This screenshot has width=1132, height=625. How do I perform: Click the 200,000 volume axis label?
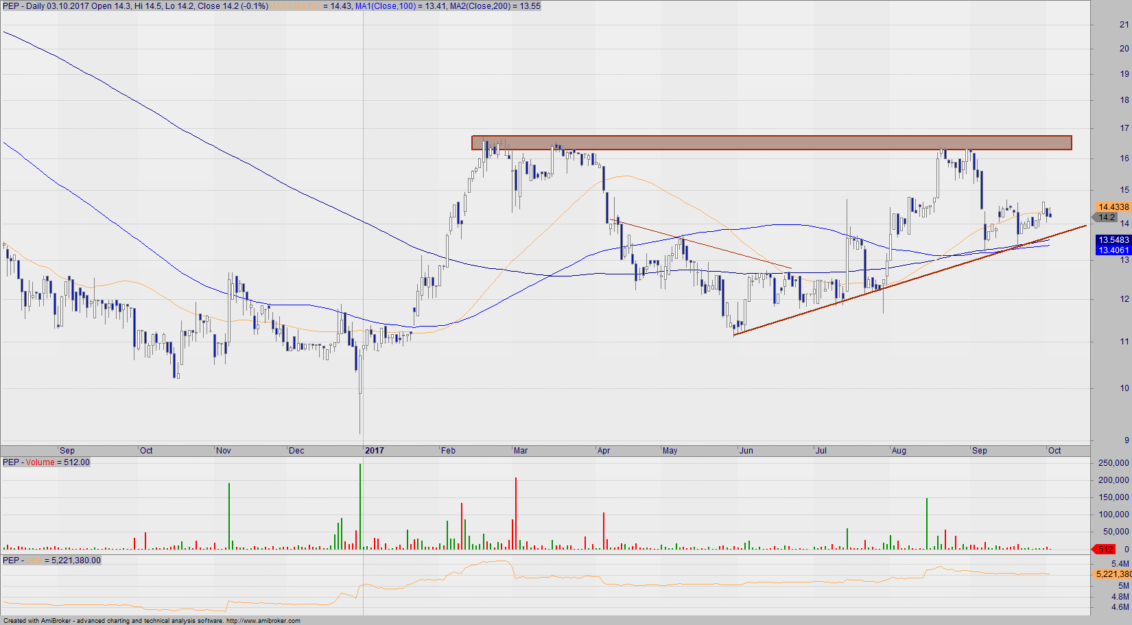point(1113,480)
